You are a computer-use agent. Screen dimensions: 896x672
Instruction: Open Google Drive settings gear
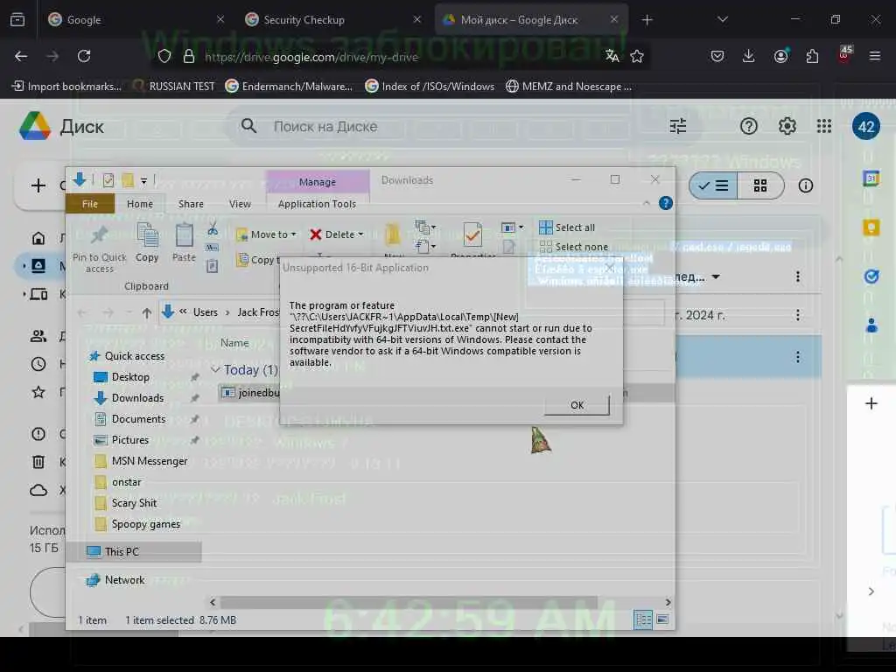tap(787, 126)
